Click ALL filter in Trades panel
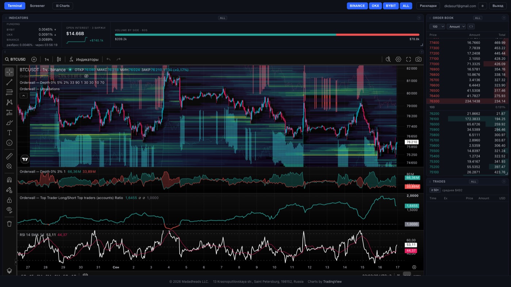The width and height of the screenshot is (511, 287). (x=473, y=182)
